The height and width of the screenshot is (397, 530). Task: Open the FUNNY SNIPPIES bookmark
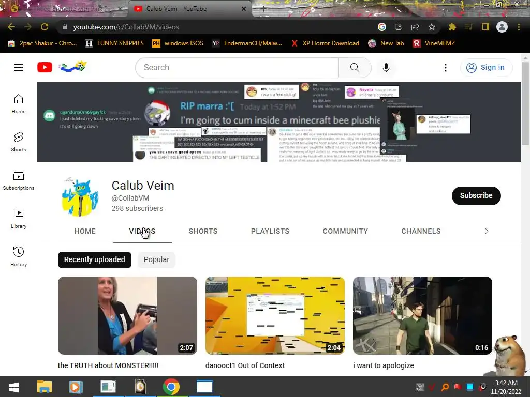114,43
